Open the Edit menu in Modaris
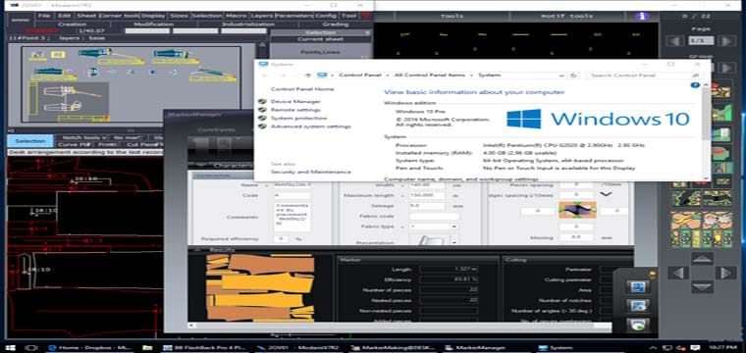The width and height of the screenshot is (746, 353). pyautogui.click(x=64, y=16)
